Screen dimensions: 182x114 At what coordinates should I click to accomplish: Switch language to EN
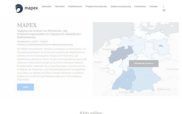click(164, 10)
